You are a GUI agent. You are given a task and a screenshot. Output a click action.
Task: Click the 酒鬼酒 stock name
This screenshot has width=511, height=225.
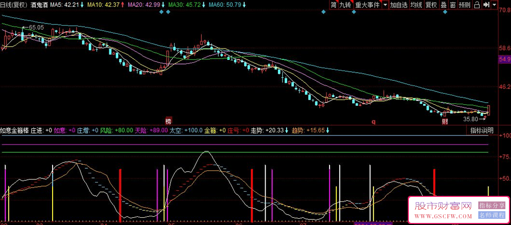click(38, 5)
